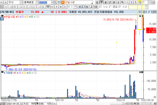158x105 pixels.
Task: Select the 일 daily period tab
Action: point(97,2)
